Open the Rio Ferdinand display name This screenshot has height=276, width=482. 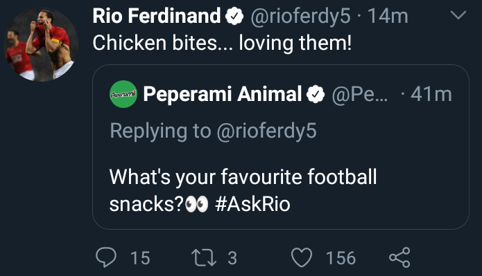(157, 16)
